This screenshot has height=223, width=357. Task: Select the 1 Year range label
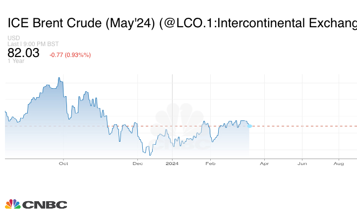pyautogui.click(x=15, y=61)
